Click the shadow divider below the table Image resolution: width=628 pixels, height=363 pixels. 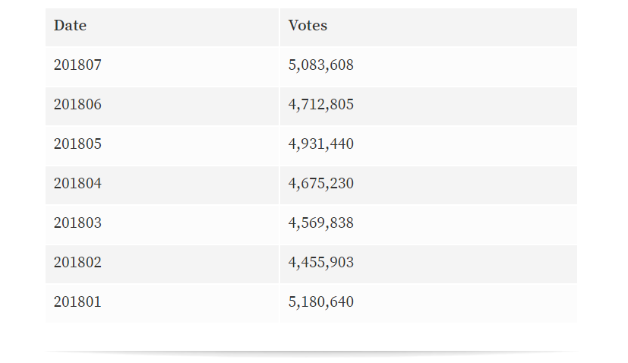click(x=311, y=352)
